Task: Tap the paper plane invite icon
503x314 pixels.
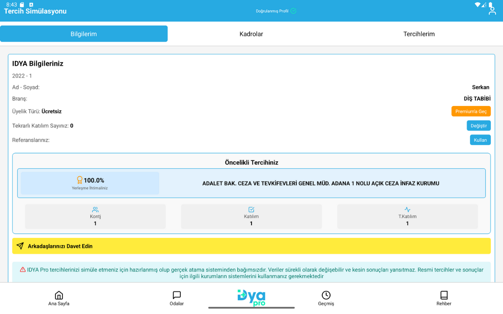Action: coord(20,246)
